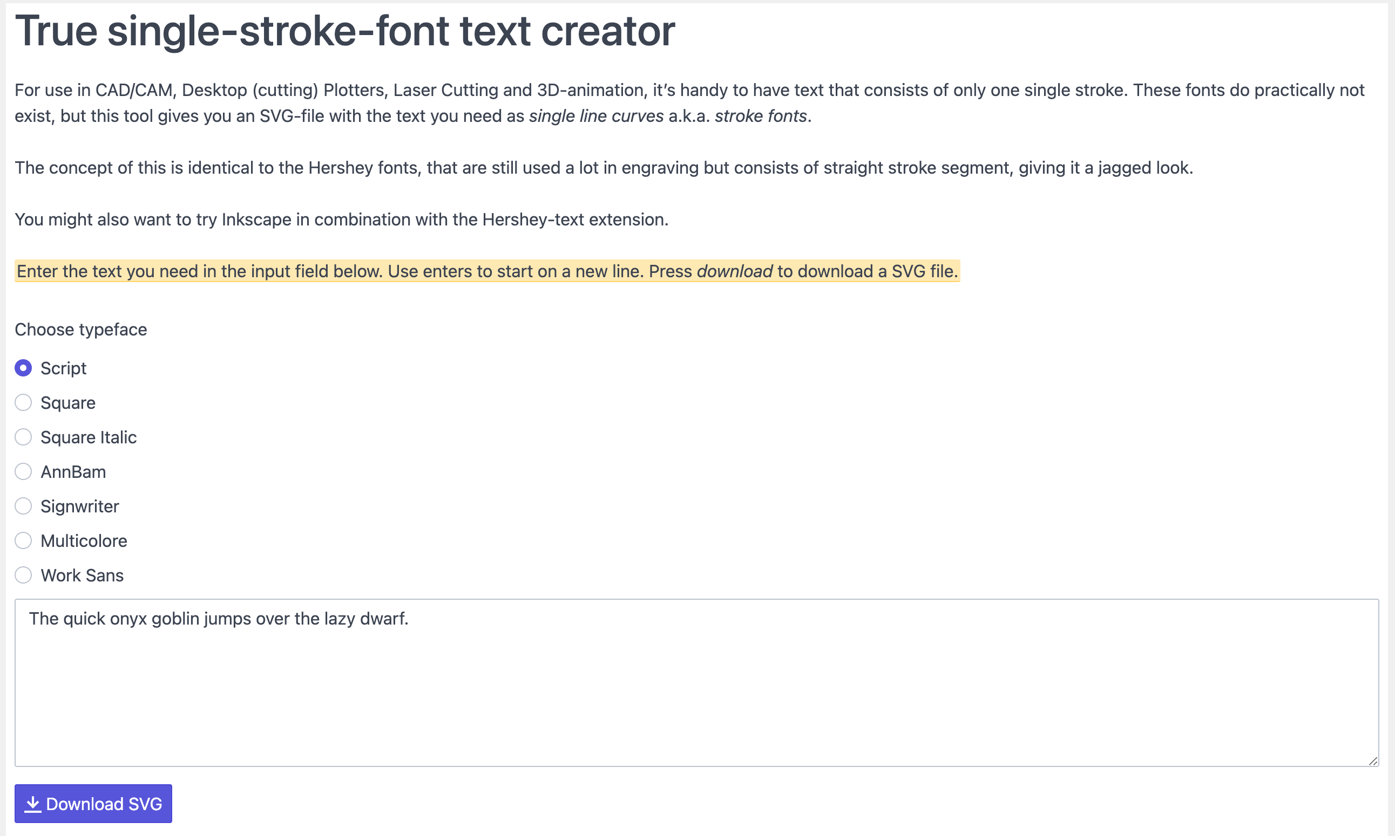Click the Inkscape Hershey-text extension sentence
The width and height of the screenshot is (1395, 836).
click(x=341, y=220)
